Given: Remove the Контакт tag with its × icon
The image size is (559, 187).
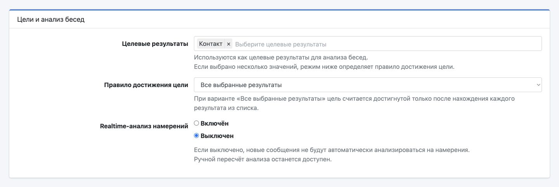Looking at the screenshot, I should point(229,44).
